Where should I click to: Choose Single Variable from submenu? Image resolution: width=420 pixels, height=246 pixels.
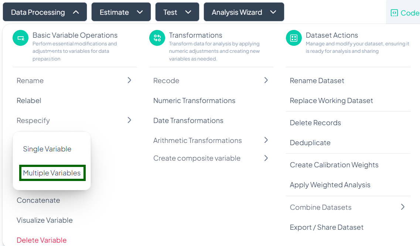[47, 149]
